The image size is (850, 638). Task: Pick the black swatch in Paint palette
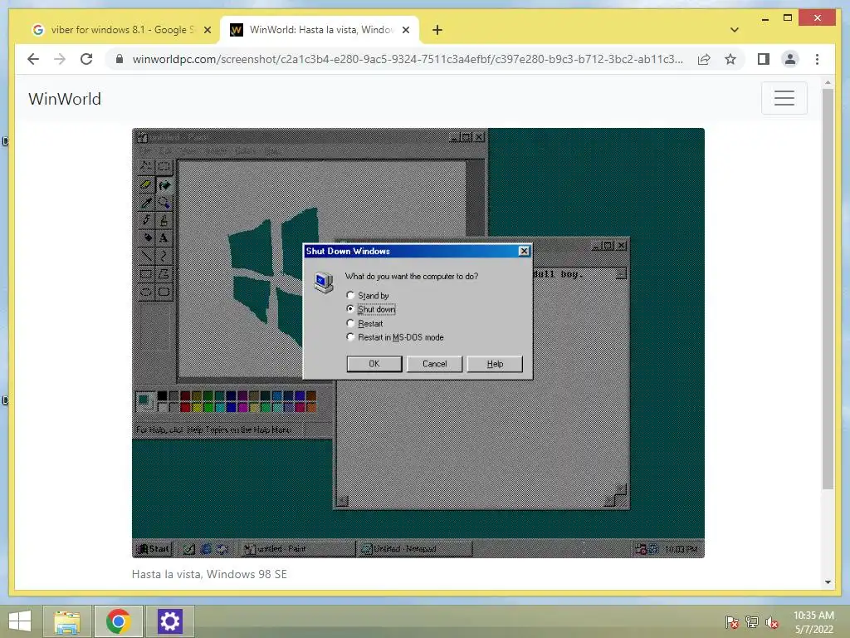click(x=162, y=396)
